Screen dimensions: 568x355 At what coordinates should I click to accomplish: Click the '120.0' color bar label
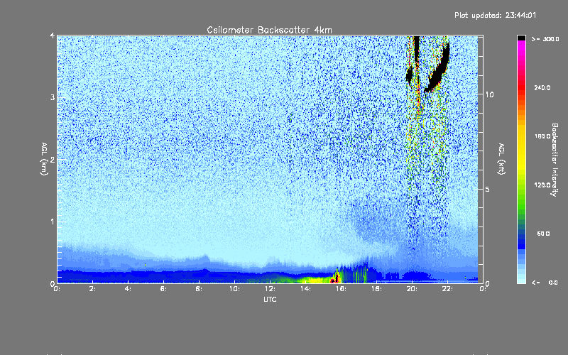542,185
